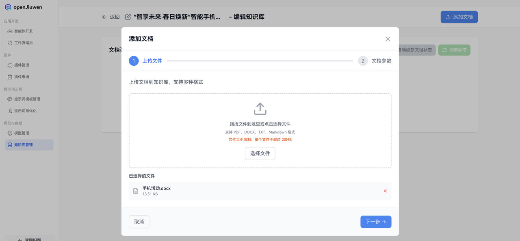Open 插件管理 in the sidebar menu
This screenshot has height=241, width=520.
coord(9,65)
